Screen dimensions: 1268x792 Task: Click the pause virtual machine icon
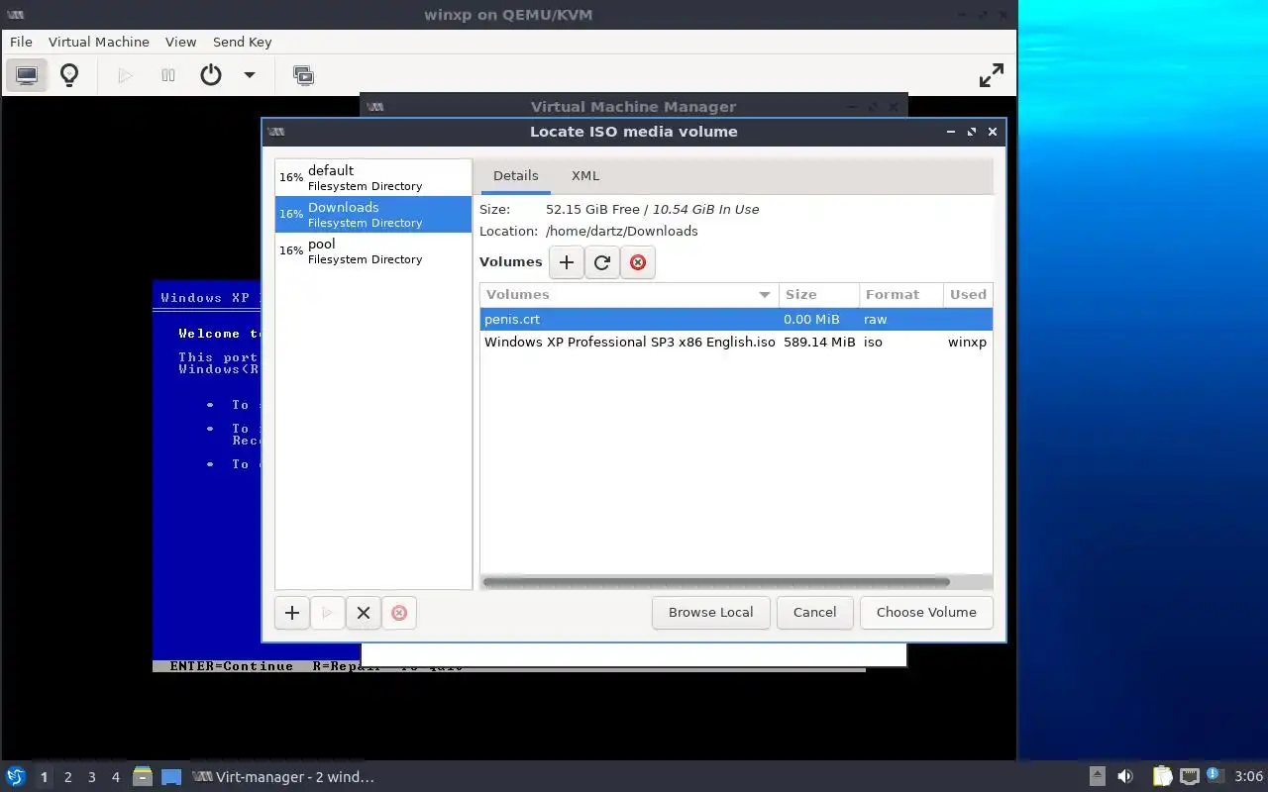[168, 75]
